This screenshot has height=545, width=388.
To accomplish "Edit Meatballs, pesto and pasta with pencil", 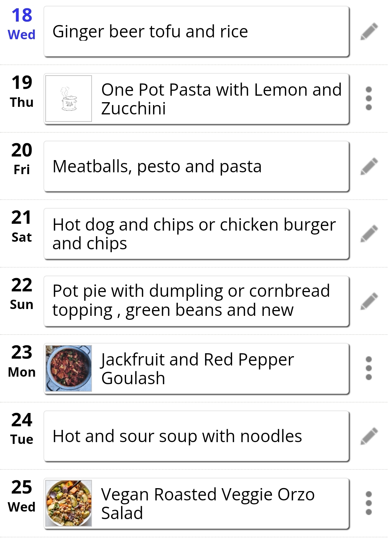I will (369, 166).
